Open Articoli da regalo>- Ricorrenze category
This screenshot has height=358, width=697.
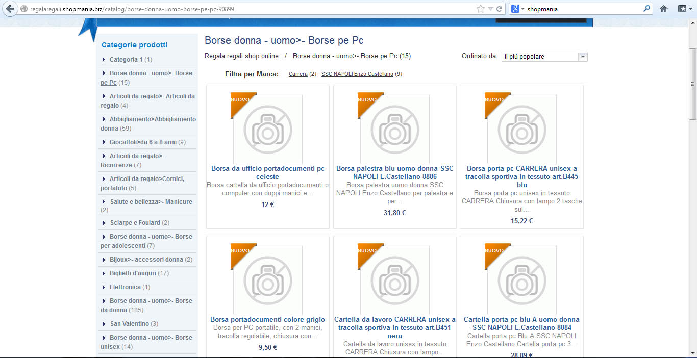coord(133,160)
